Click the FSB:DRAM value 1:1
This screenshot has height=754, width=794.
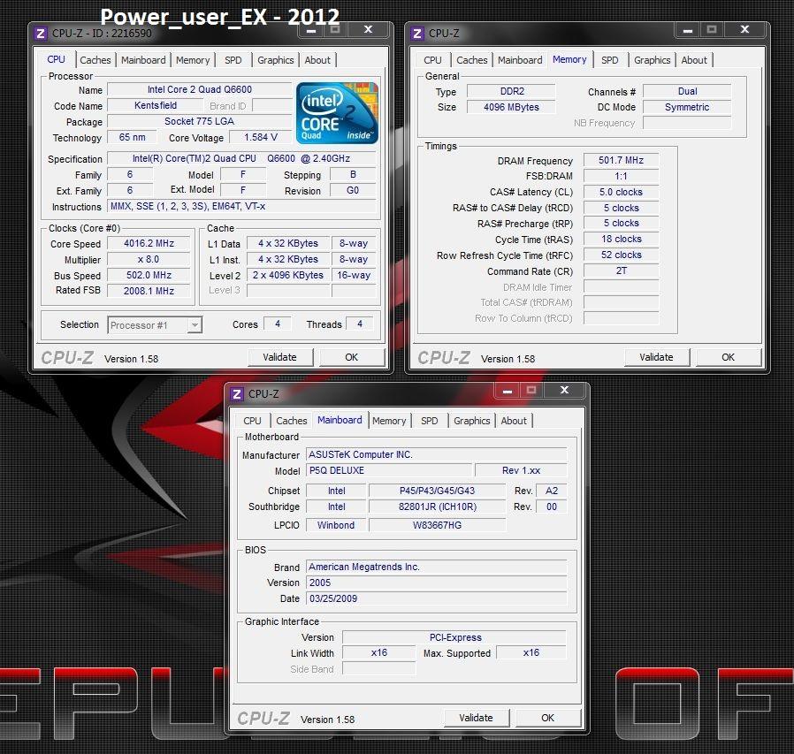click(622, 176)
